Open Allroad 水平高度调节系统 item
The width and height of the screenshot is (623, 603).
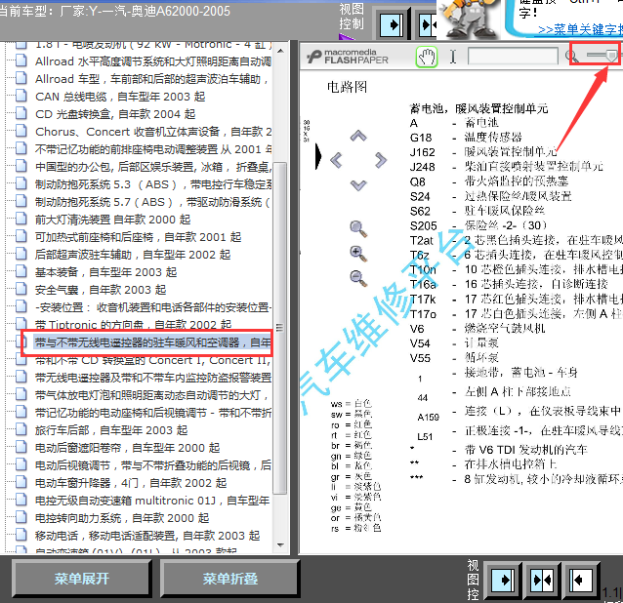(x=153, y=61)
